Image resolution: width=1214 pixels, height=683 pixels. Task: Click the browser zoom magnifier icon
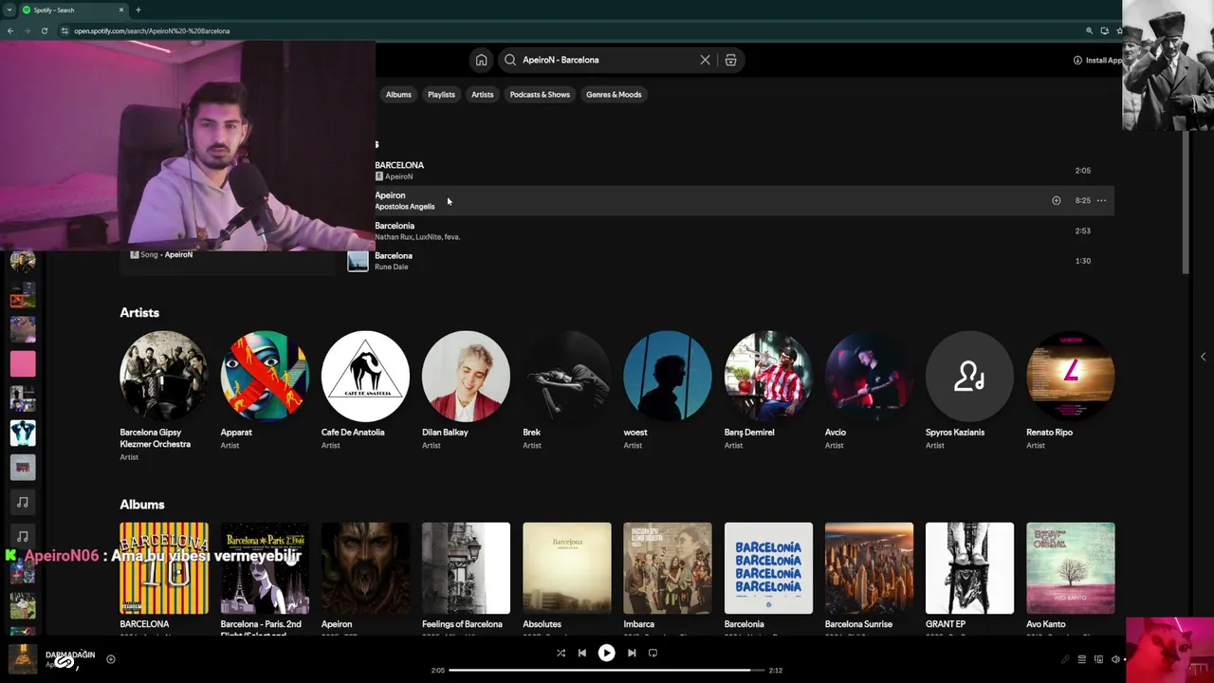pyautogui.click(x=1089, y=30)
